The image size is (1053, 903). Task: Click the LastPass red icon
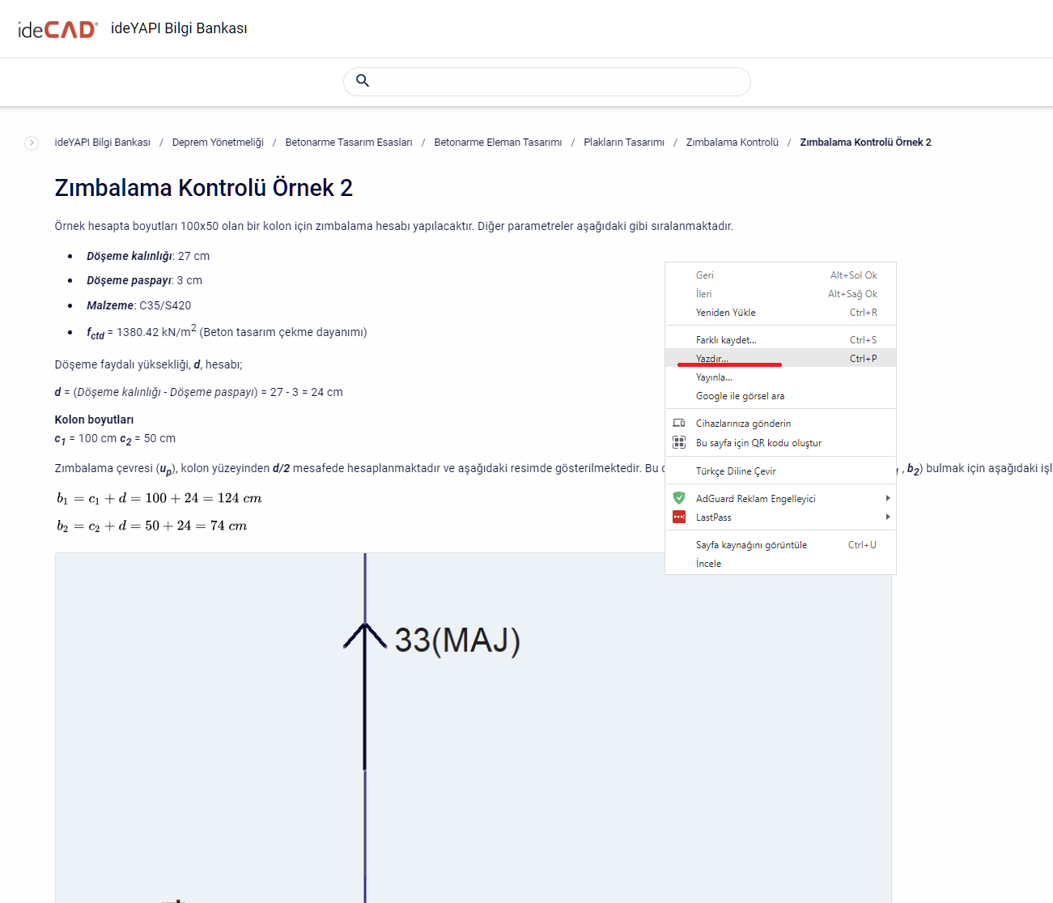point(679,517)
